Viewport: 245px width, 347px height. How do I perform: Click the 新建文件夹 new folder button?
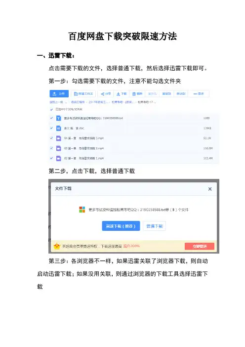(x=83, y=94)
